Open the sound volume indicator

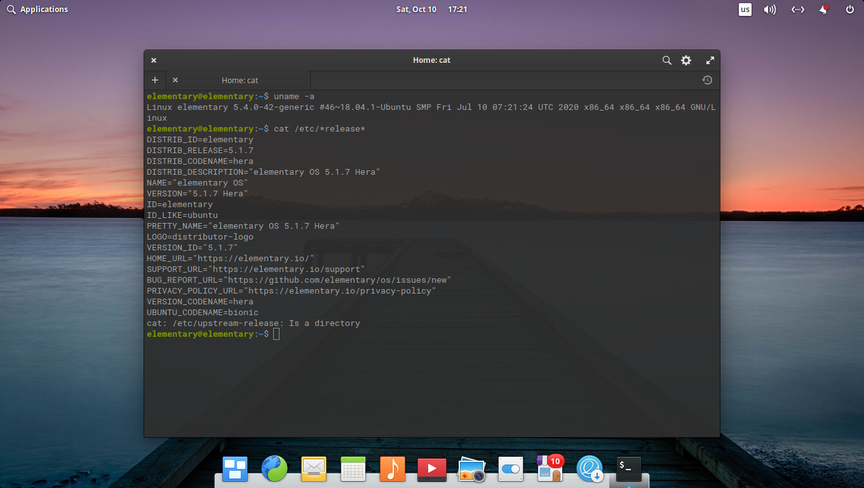point(770,9)
